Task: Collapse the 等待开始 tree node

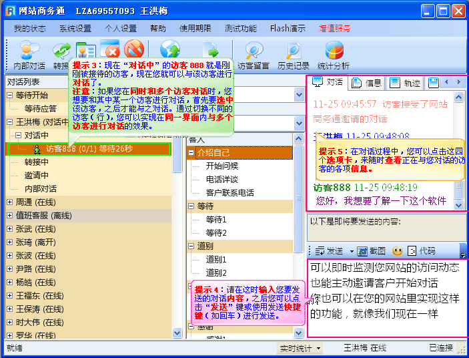Action: [10, 96]
